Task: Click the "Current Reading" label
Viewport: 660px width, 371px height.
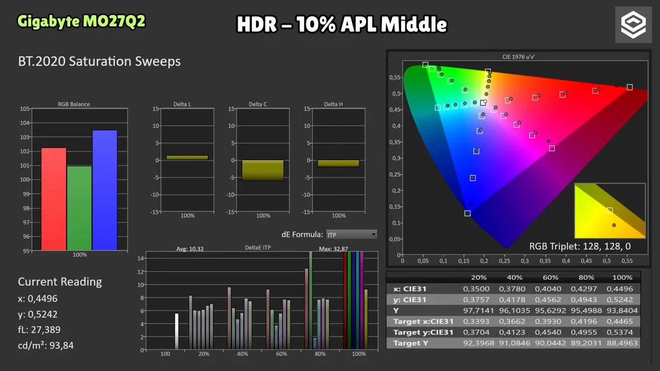Action: coord(60,281)
